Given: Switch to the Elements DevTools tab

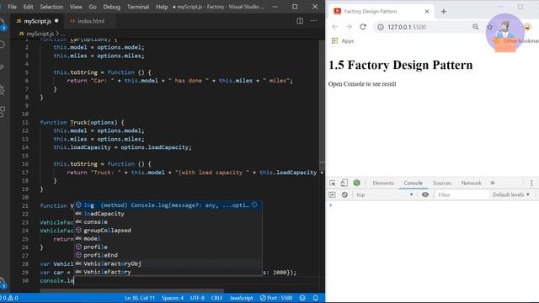Looking at the screenshot, I should point(383,183).
